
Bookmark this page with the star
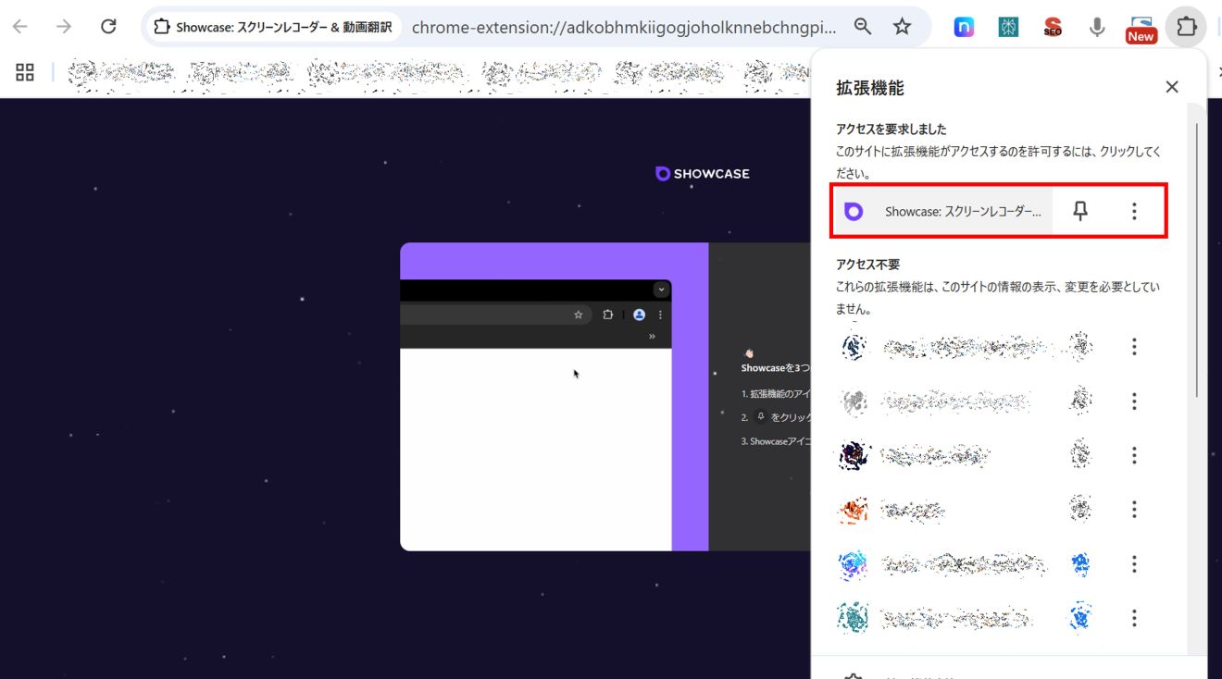pyautogui.click(x=903, y=27)
